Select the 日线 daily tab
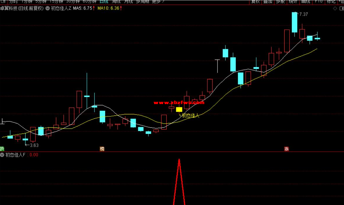 [104, 1]
